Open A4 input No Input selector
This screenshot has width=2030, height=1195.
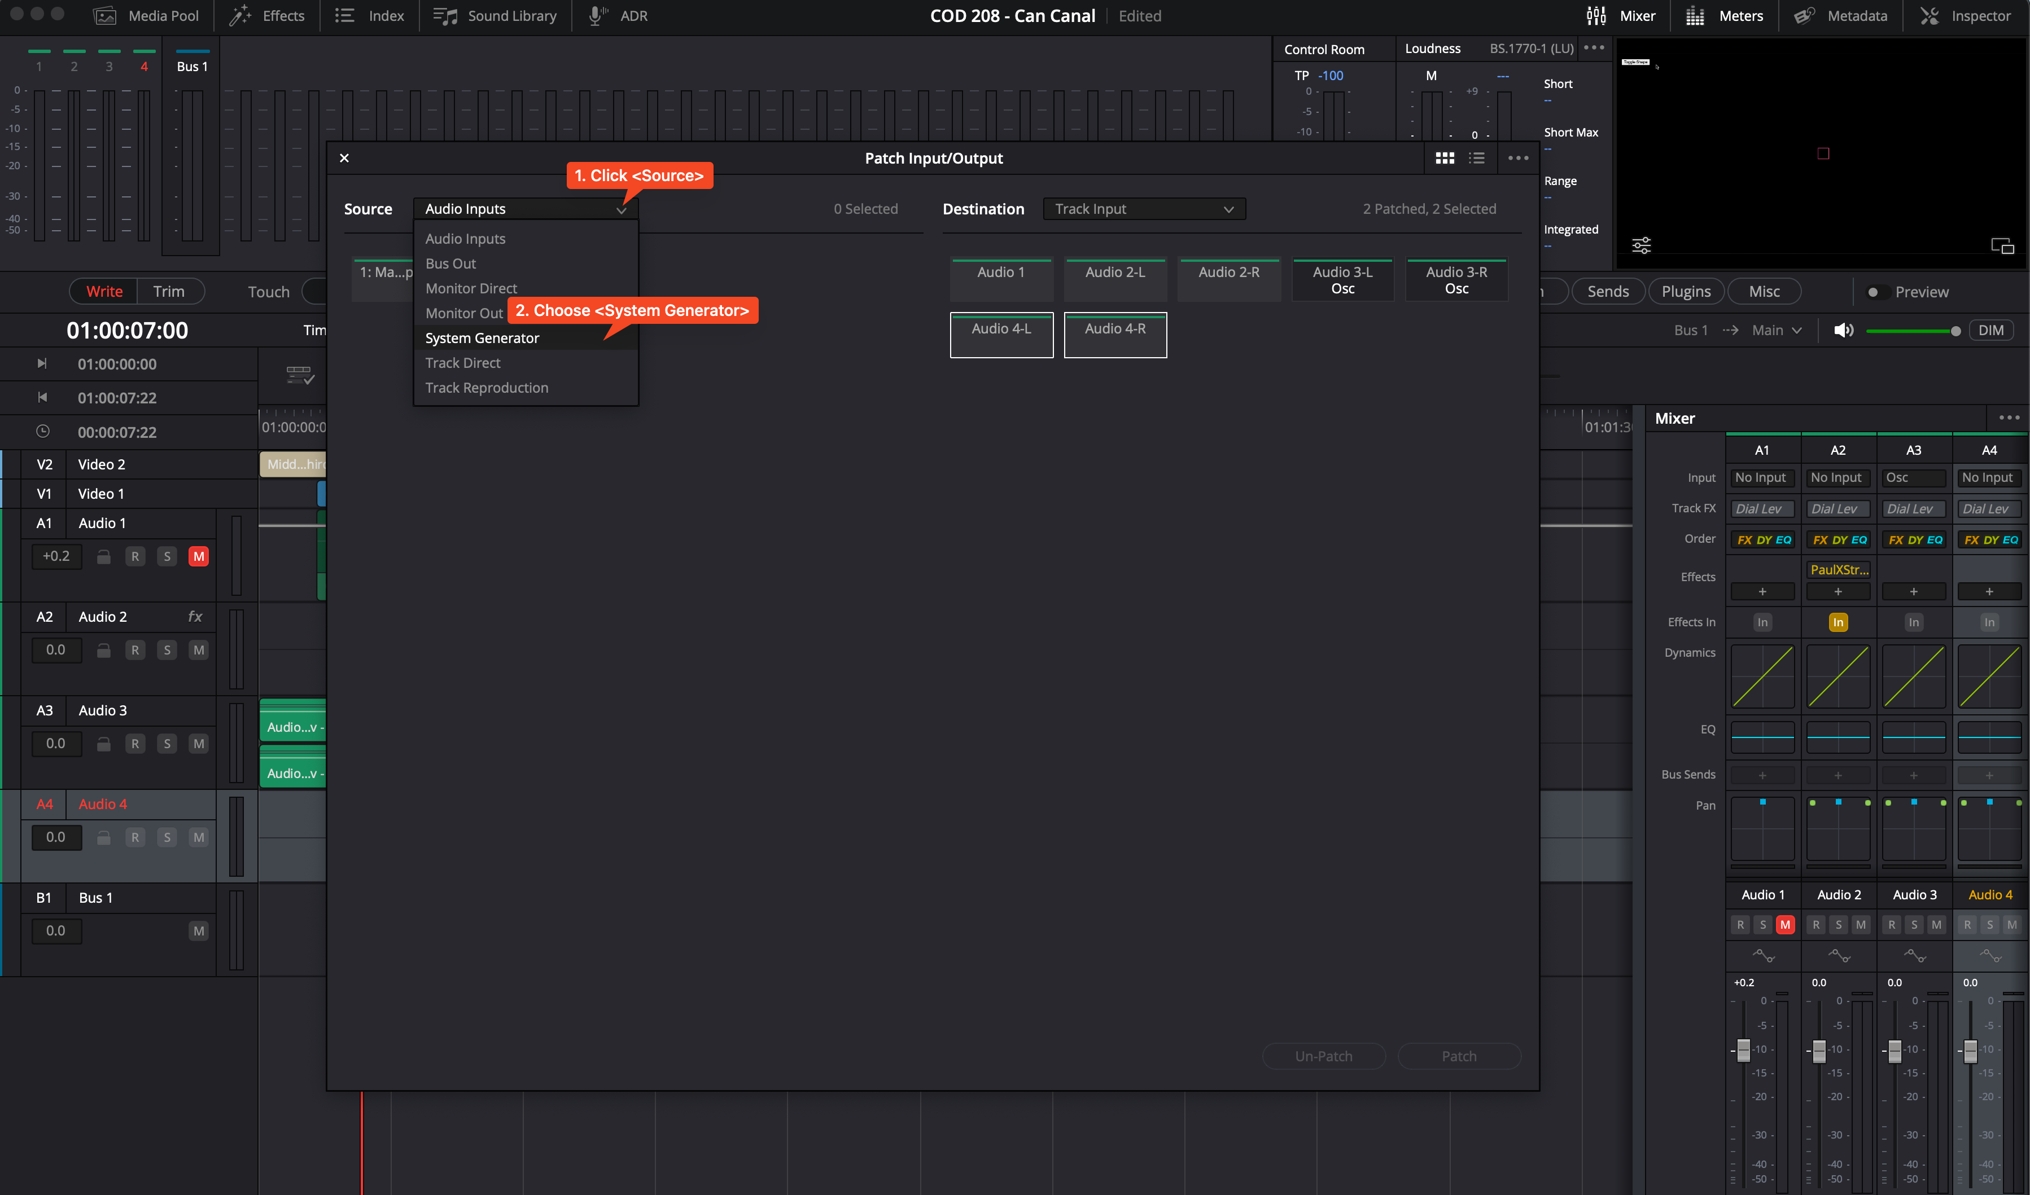click(x=1990, y=477)
